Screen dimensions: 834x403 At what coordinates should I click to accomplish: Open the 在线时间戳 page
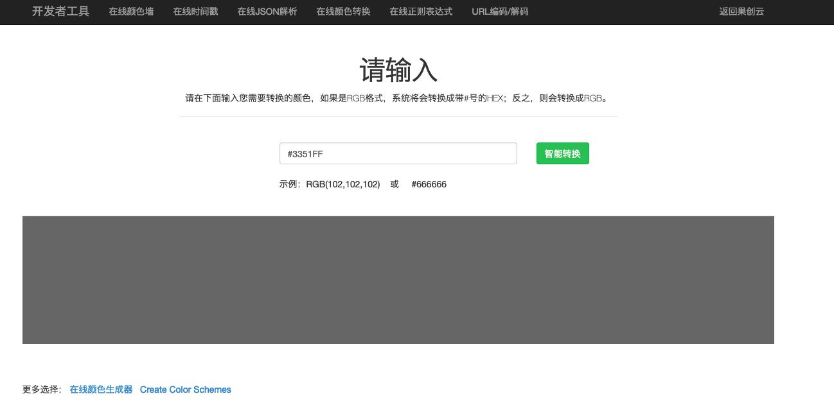(195, 12)
